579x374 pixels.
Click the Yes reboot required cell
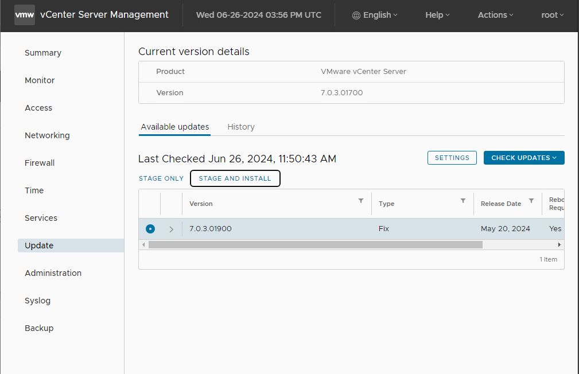[555, 229]
